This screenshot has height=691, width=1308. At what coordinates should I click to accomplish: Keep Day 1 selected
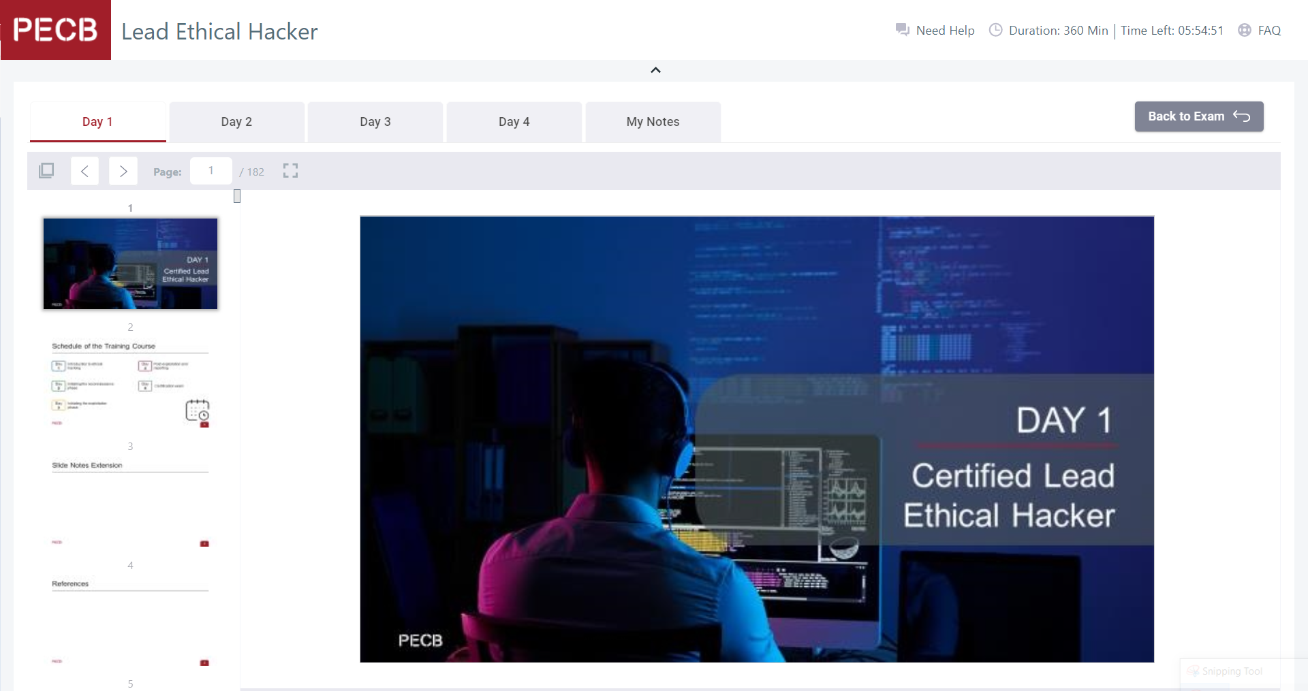[97, 122]
